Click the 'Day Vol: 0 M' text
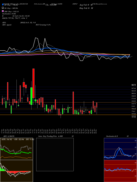 click(x=86, y=8)
